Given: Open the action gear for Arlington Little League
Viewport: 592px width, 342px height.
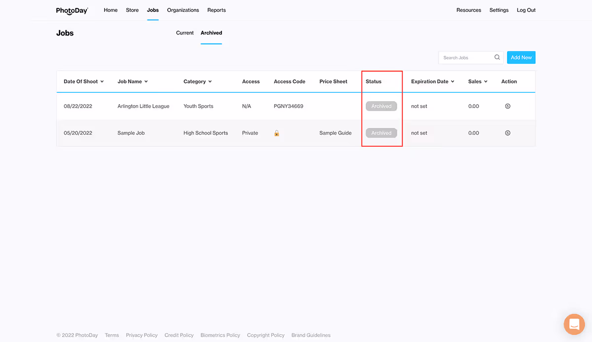Looking at the screenshot, I should [x=508, y=106].
